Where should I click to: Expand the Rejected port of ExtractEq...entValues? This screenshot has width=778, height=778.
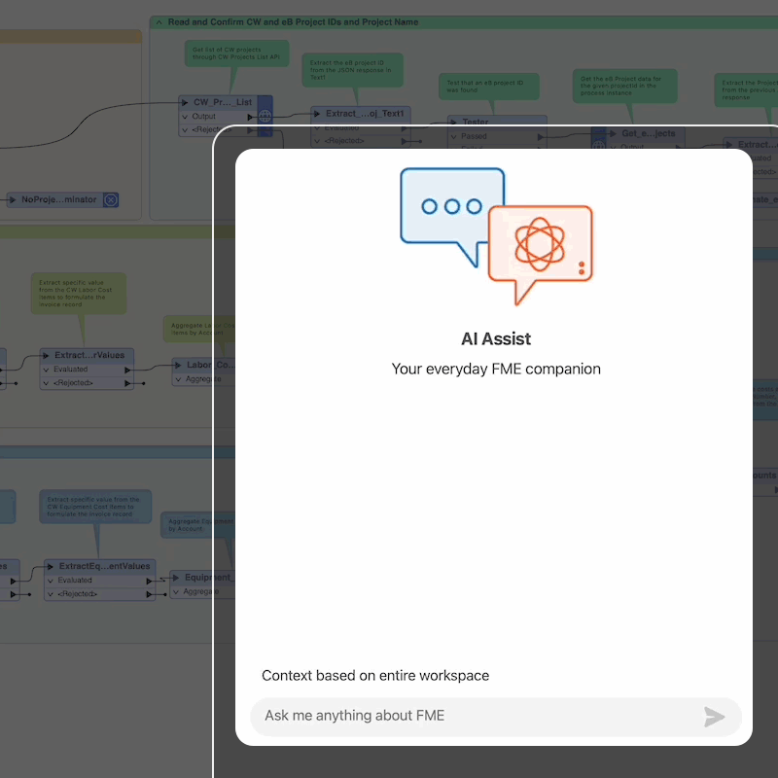(51, 594)
